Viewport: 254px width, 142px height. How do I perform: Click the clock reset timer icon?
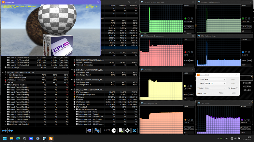pos(114,130)
